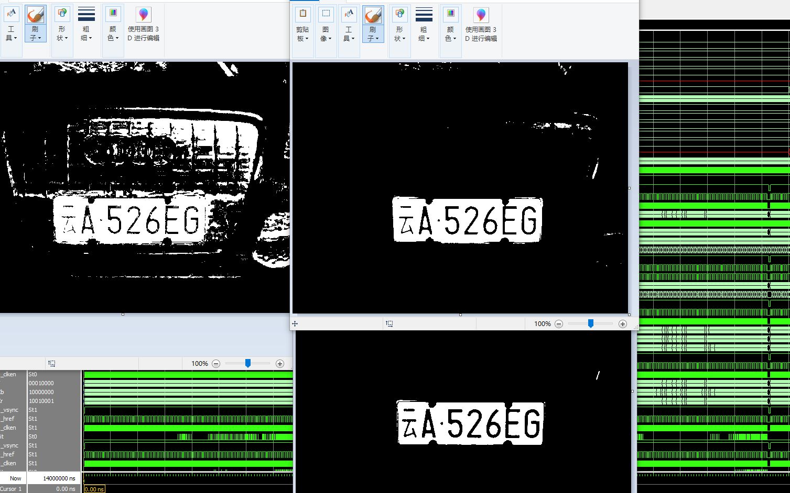This screenshot has width=790, height=493.
Task: Select the 刷子 brush icon in right Paint window
Action: (373, 16)
